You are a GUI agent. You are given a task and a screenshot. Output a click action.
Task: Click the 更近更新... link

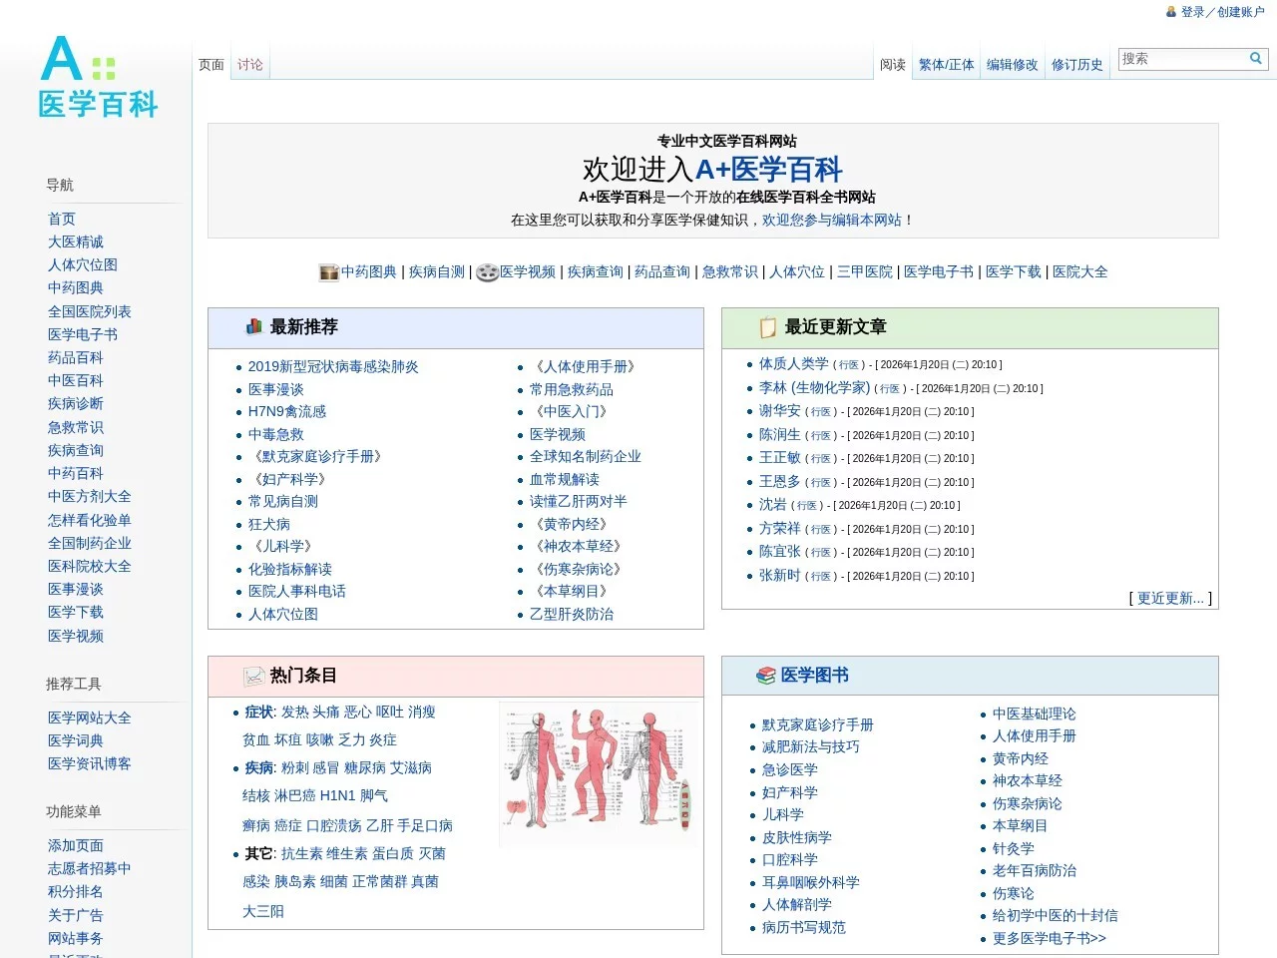1169,598
